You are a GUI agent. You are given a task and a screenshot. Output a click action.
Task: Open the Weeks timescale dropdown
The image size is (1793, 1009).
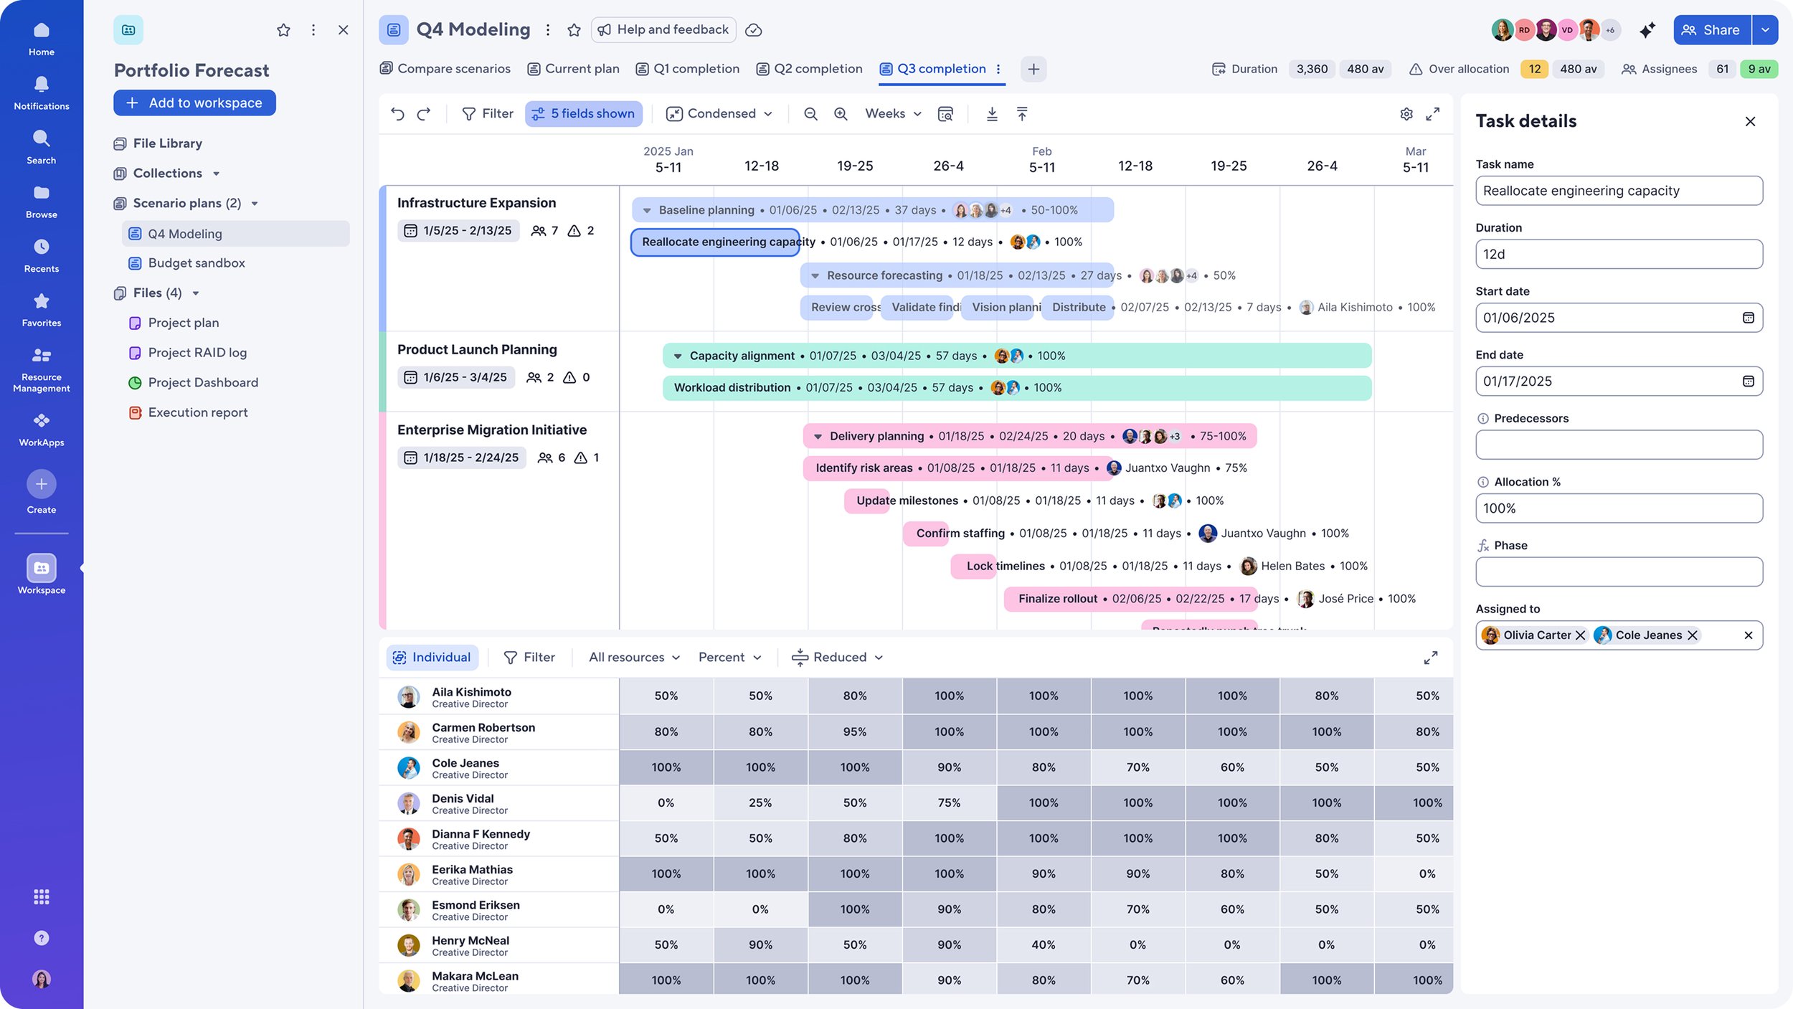coord(893,114)
